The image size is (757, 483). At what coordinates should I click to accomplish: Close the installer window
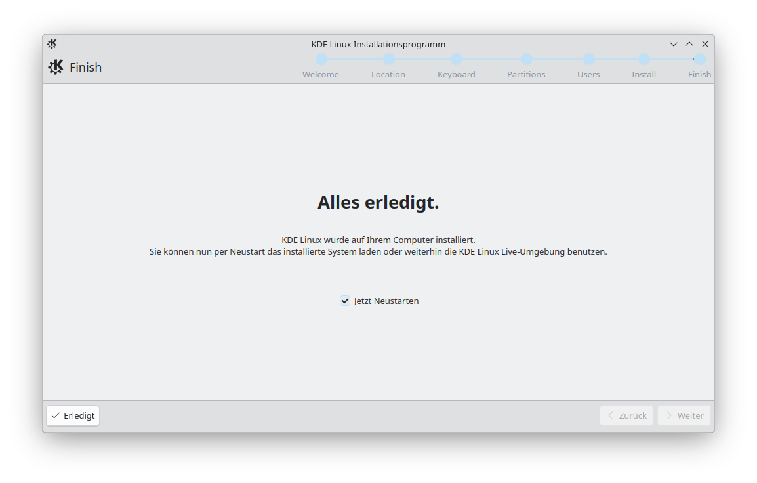pos(705,44)
